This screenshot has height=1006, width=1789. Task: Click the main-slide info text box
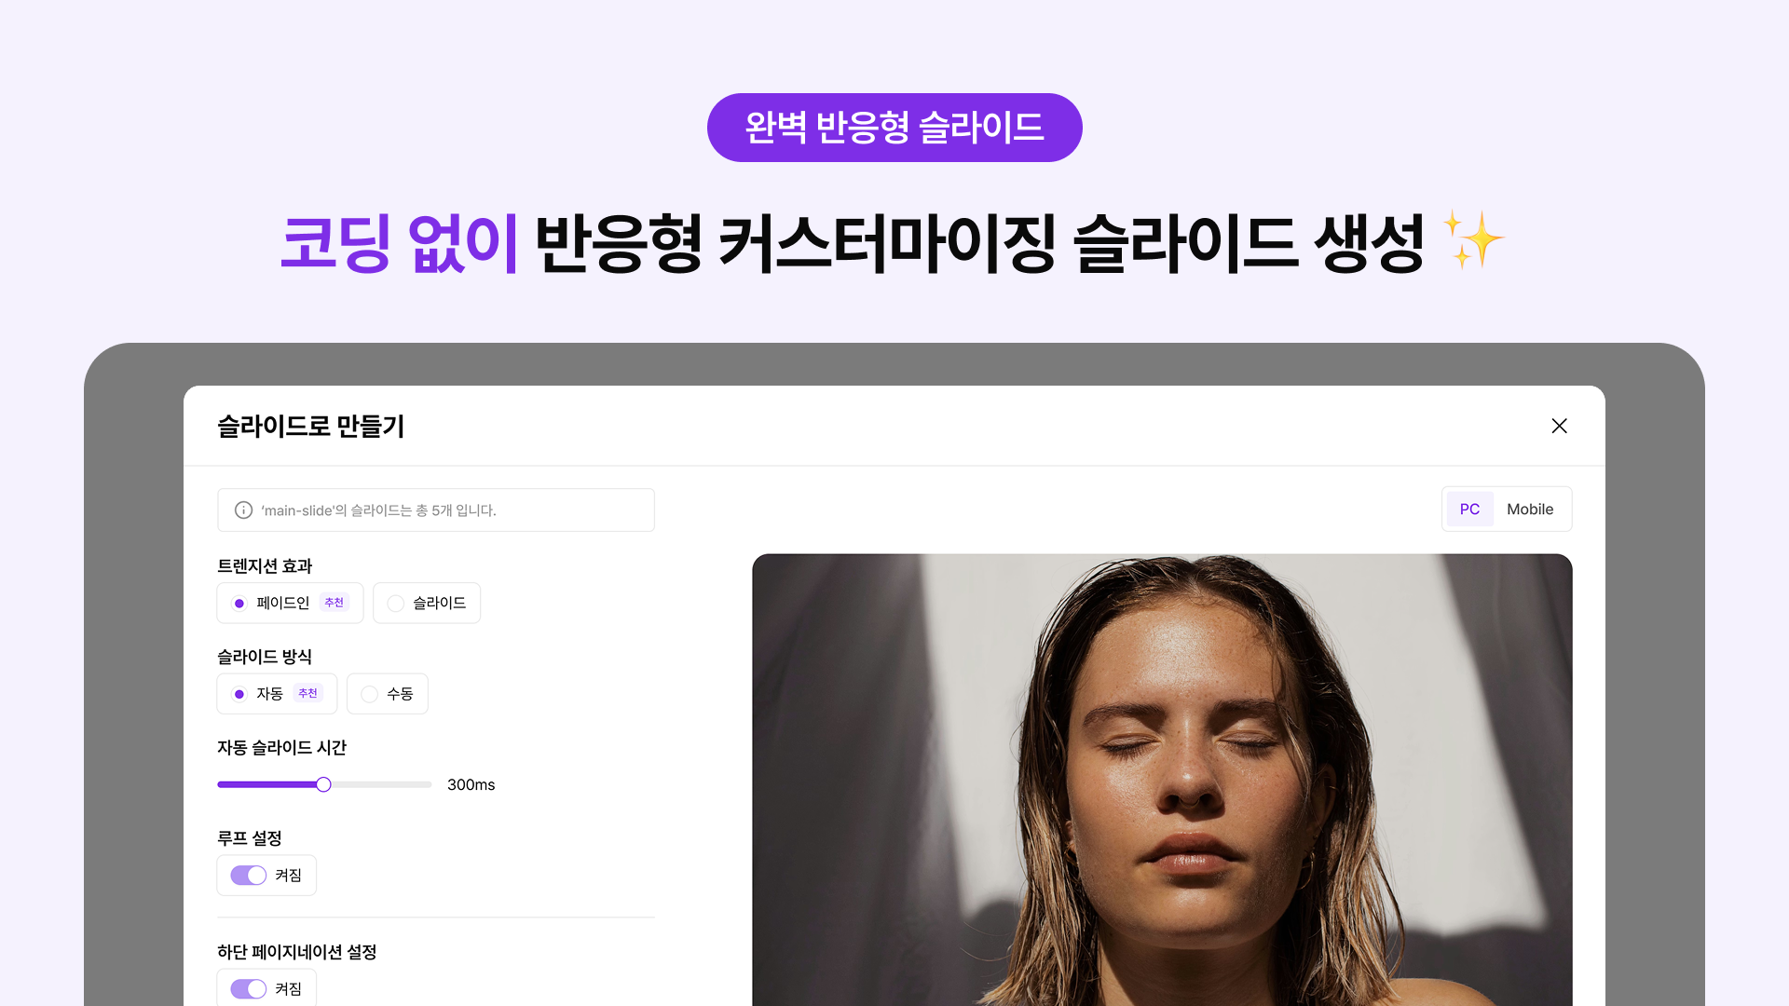tap(436, 510)
